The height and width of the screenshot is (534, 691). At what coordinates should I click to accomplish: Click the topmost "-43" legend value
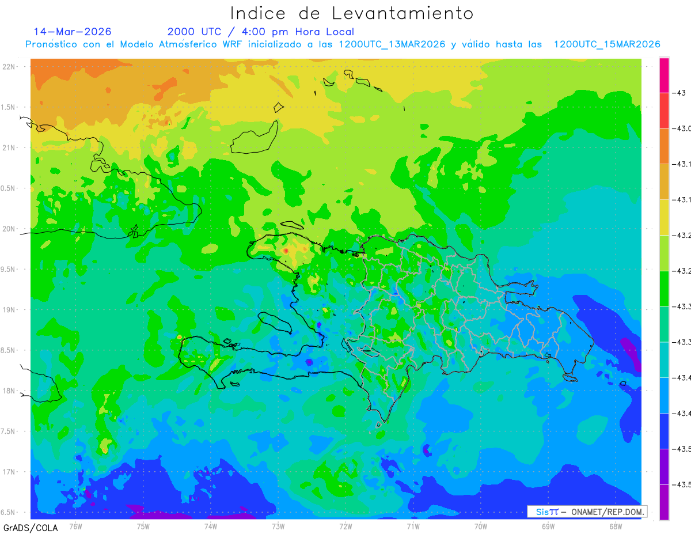680,93
